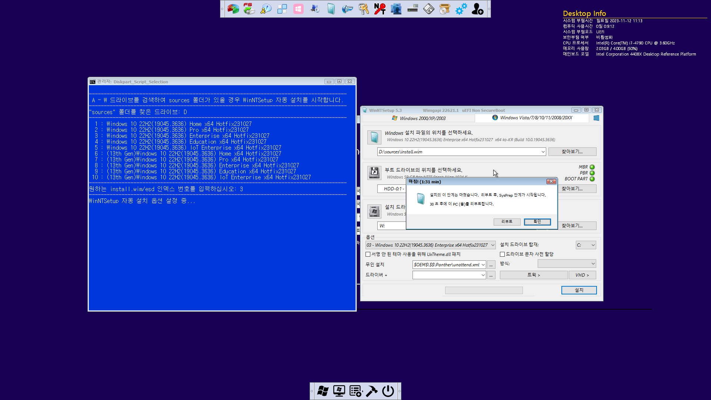Screen dimensions: 711x400
Task: Launch WinNTSetup teal box icon in dock
Action: (x=331, y=9)
